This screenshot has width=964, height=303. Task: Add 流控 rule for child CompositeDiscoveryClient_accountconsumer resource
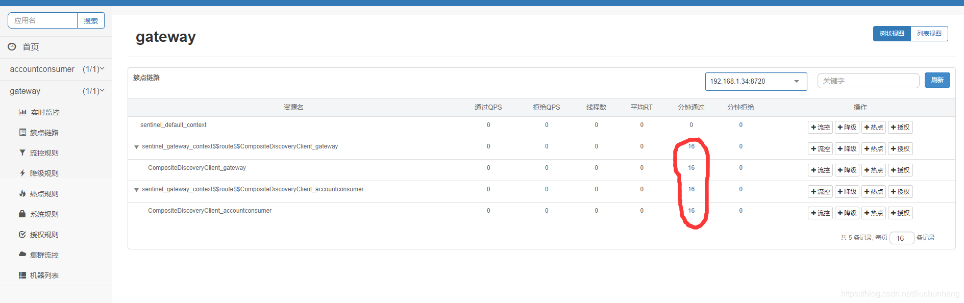(x=820, y=213)
